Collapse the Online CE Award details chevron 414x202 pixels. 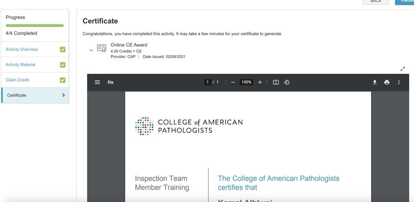pos(91,50)
